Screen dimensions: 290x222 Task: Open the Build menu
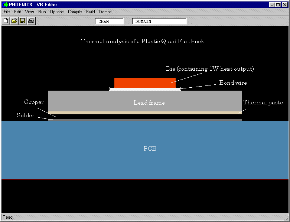(90, 12)
